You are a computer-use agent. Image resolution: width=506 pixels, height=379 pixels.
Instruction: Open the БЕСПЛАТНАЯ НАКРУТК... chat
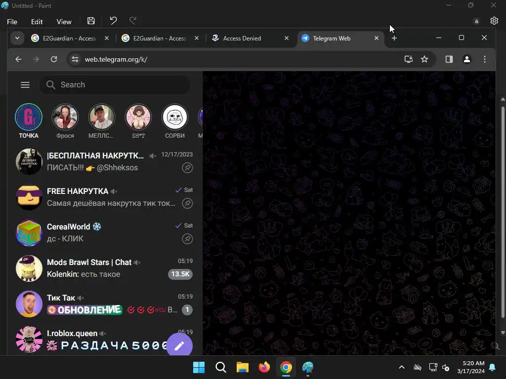pos(105,161)
